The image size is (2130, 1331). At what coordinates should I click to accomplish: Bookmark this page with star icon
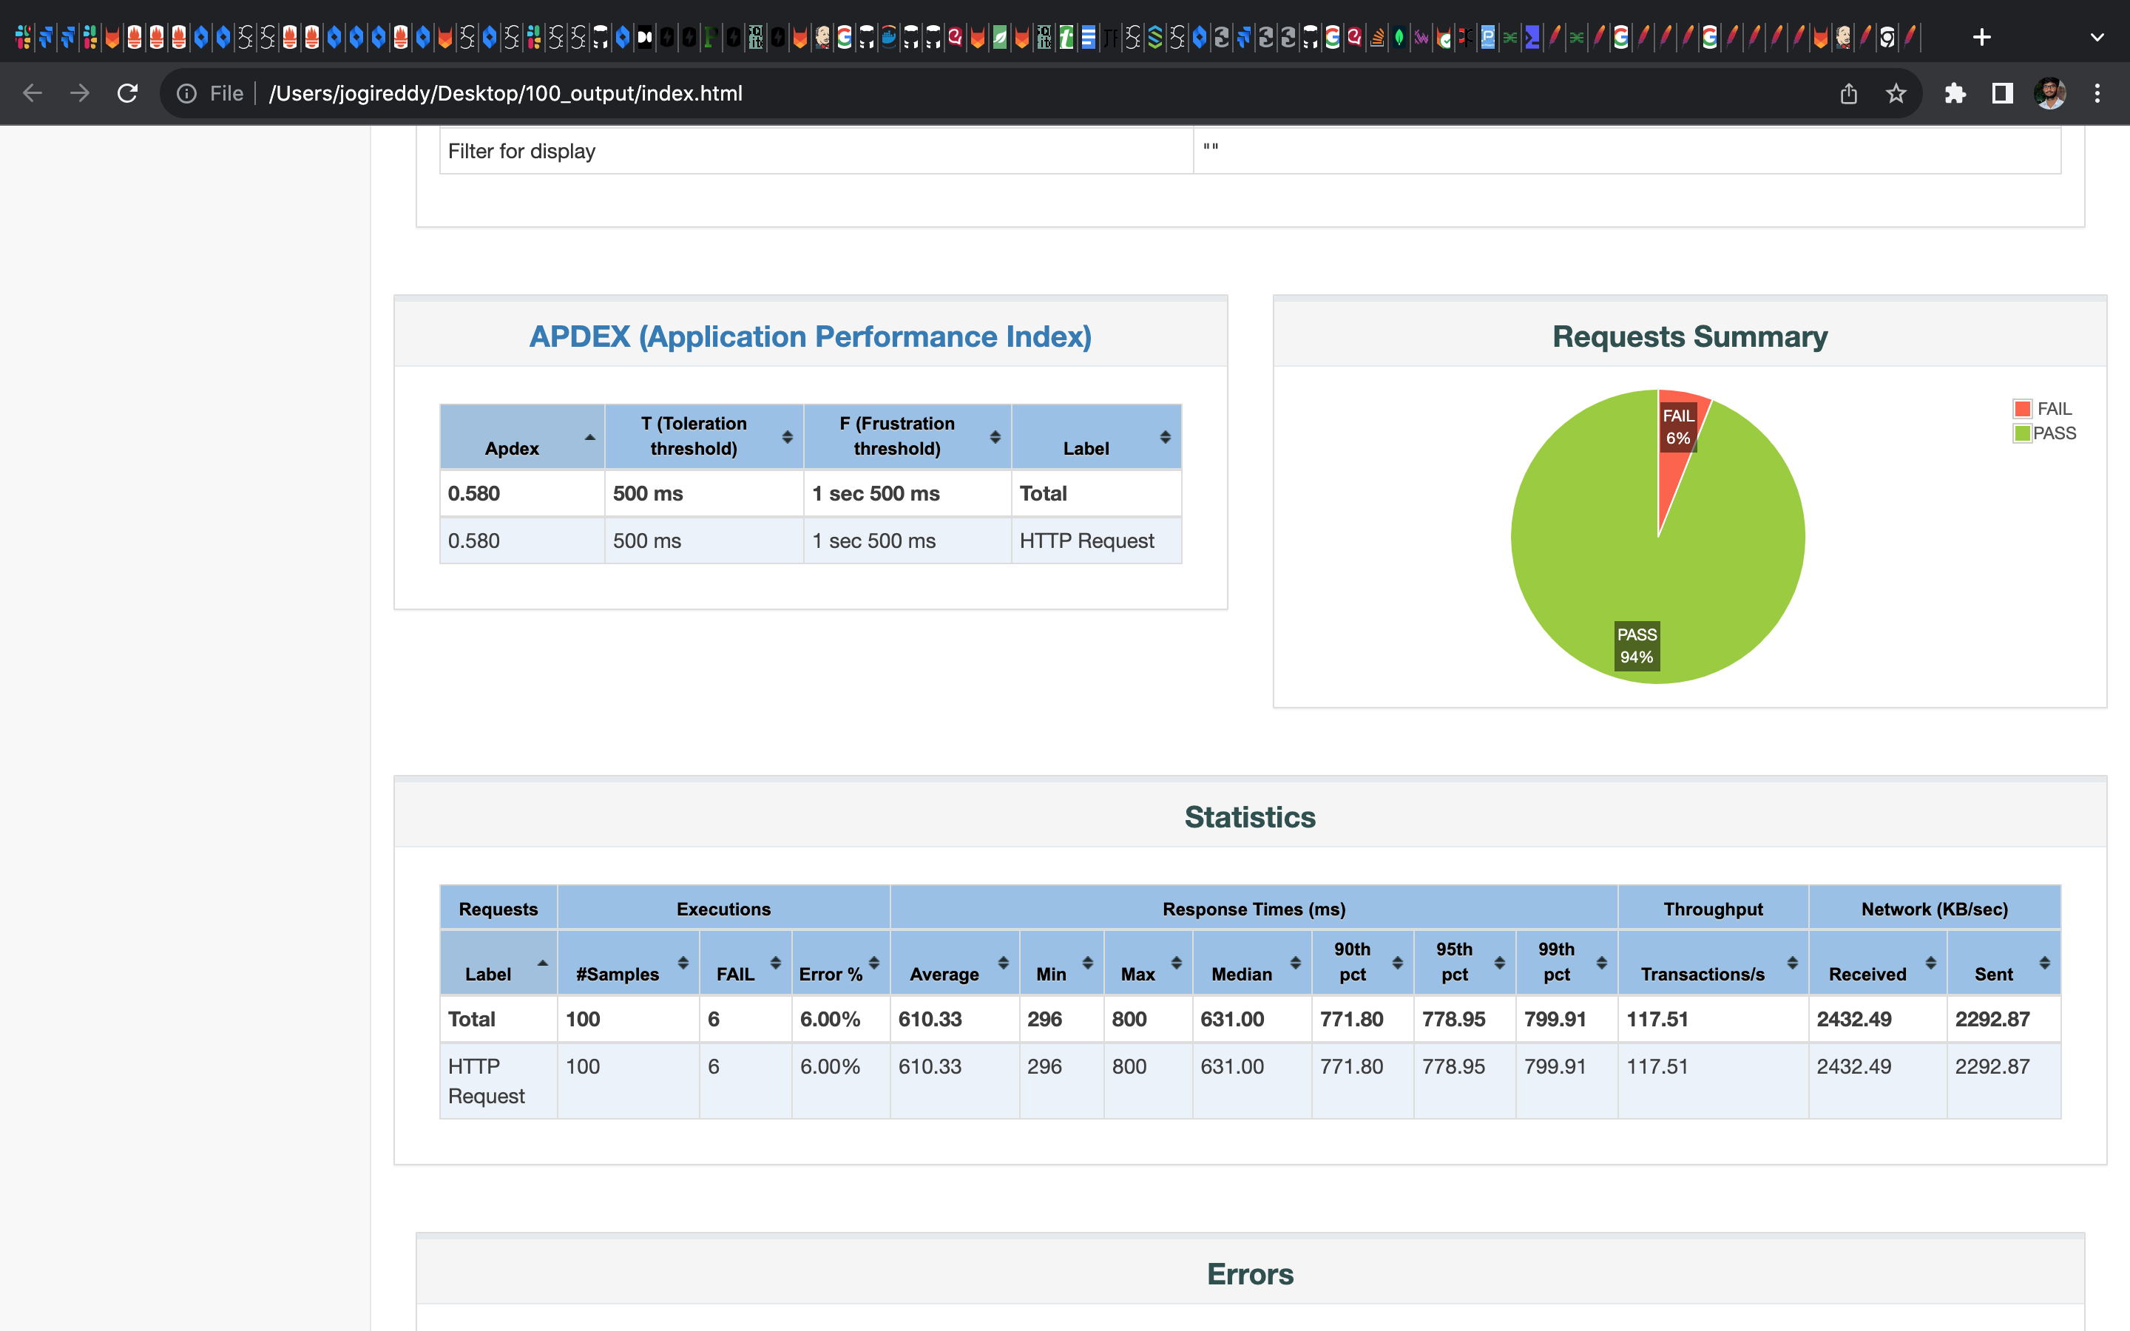(x=1896, y=93)
